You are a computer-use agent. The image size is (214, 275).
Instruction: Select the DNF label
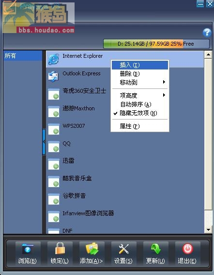pos(67,231)
